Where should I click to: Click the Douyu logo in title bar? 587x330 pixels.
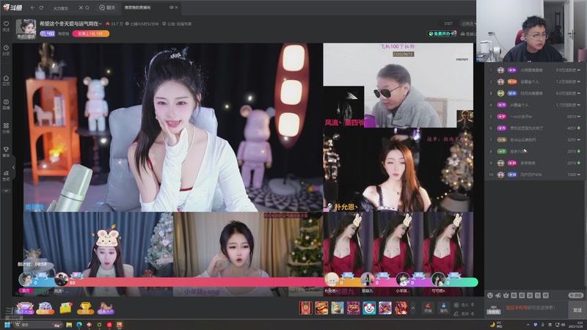[x=12, y=7]
